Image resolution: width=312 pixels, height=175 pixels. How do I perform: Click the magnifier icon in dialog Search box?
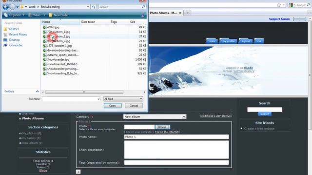[x=143, y=7]
